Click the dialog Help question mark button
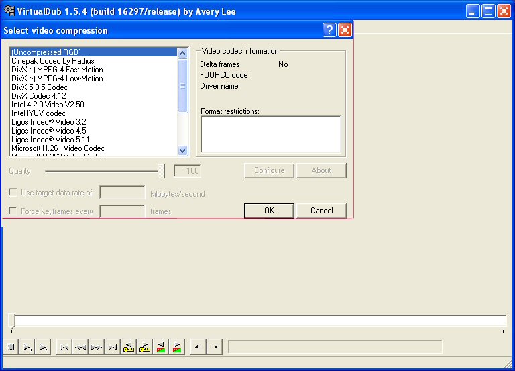The width and height of the screenshot is (515, 371). point(329,30)
